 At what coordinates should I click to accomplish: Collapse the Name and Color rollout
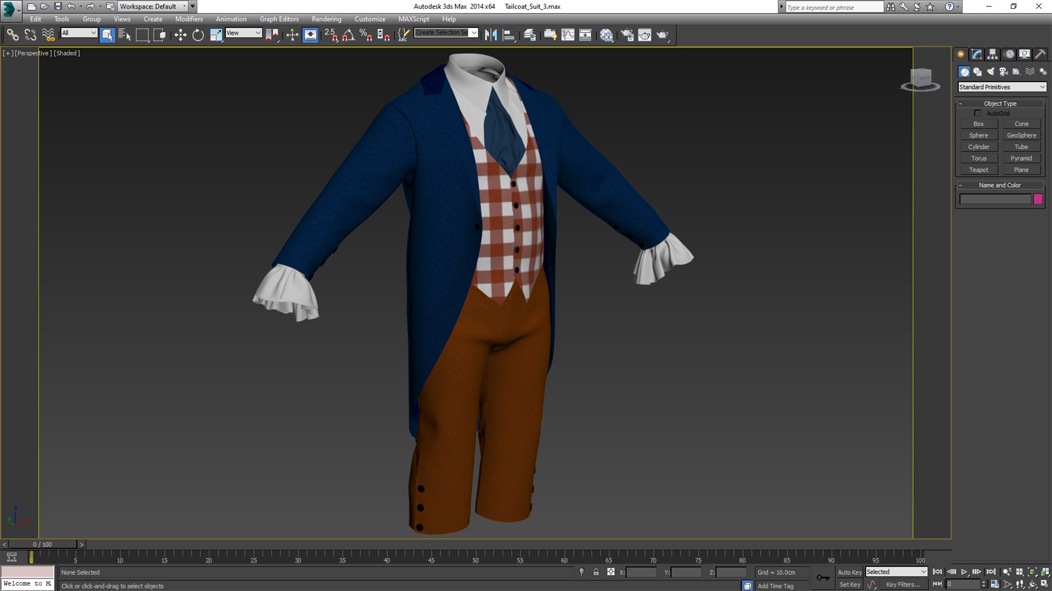1000,185
